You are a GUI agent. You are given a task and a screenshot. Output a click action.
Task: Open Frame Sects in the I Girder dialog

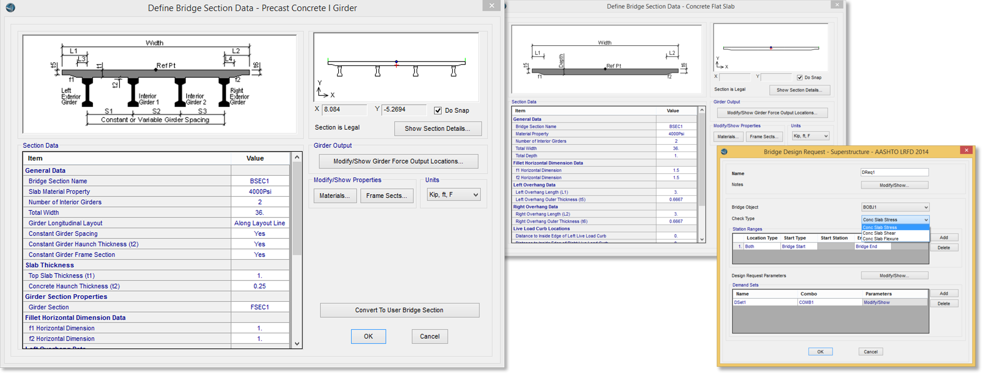click(386, 196)
